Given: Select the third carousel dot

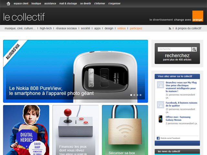Looking at the screenshot, I should (x=137, y=95).
